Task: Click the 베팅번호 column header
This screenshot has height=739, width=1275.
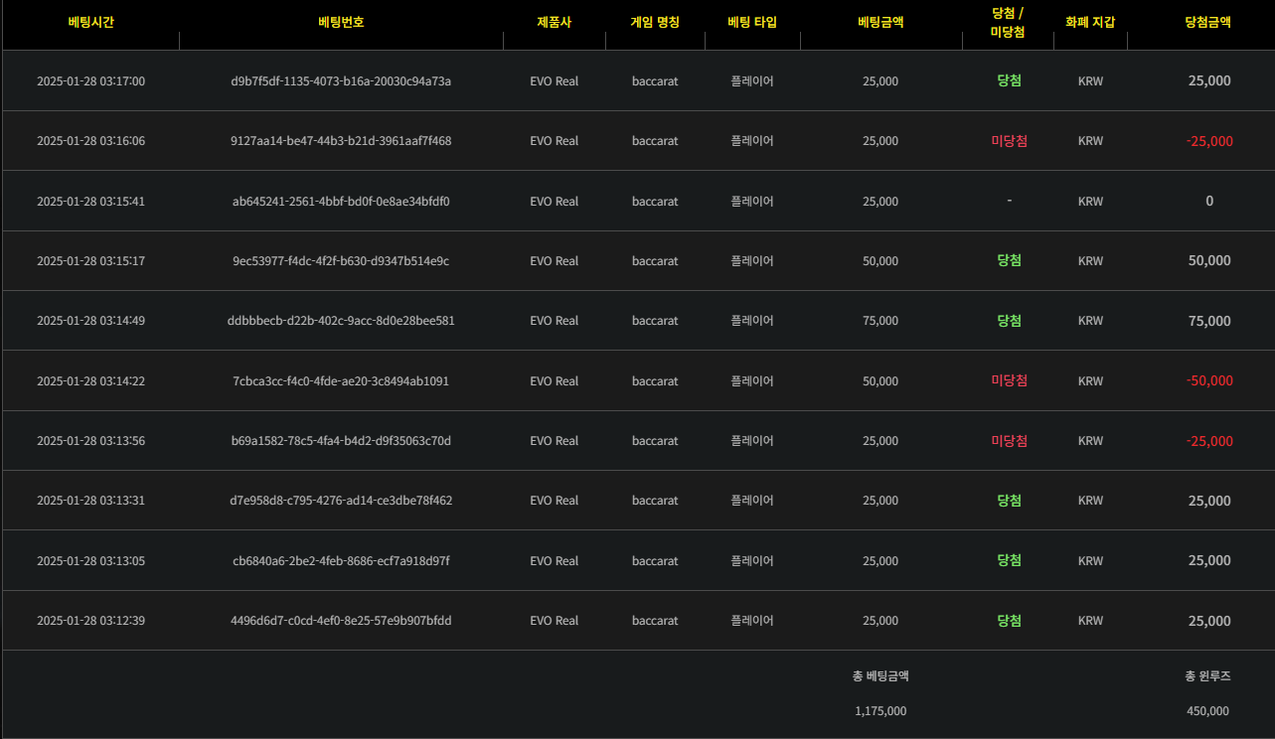Action: click(341, 22)
